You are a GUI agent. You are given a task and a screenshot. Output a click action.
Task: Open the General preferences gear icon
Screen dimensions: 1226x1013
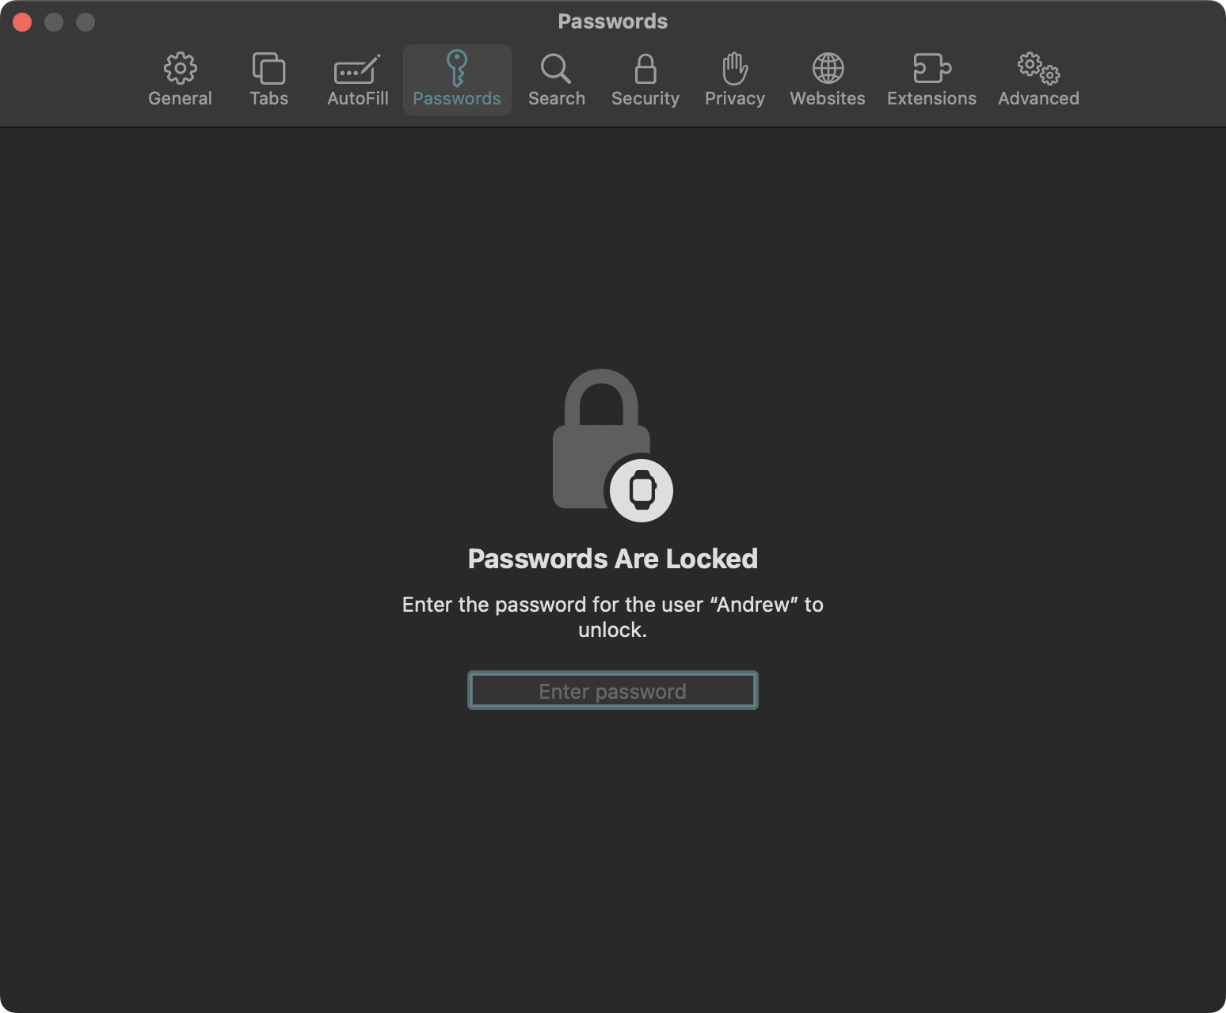(181, 69)
